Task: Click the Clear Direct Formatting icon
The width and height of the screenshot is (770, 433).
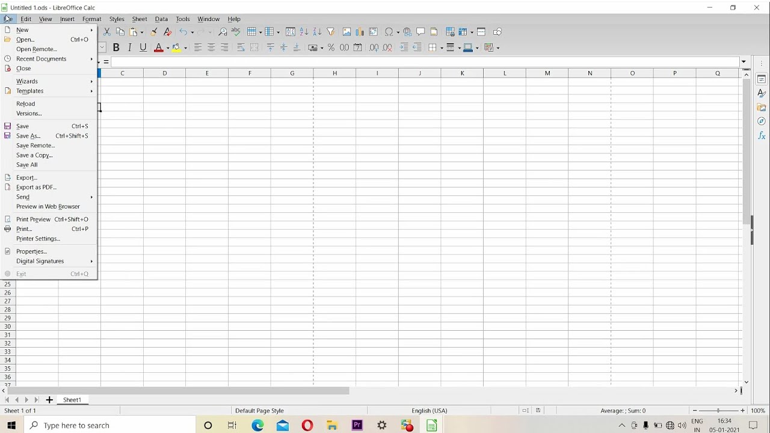Action: [168, 32]
